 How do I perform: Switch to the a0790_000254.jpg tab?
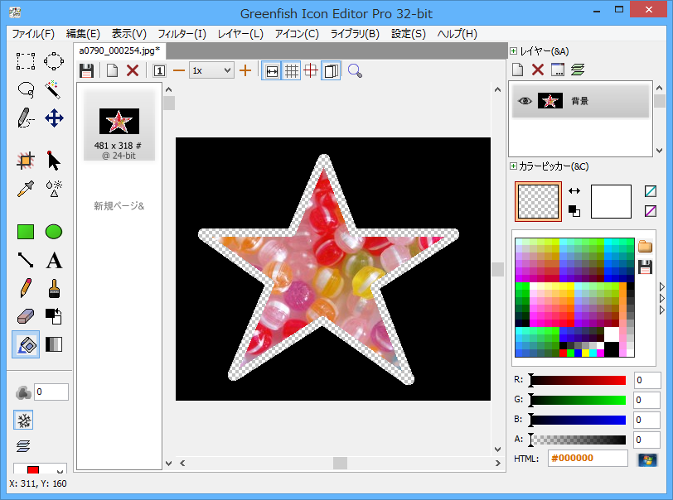pos(119,50)
